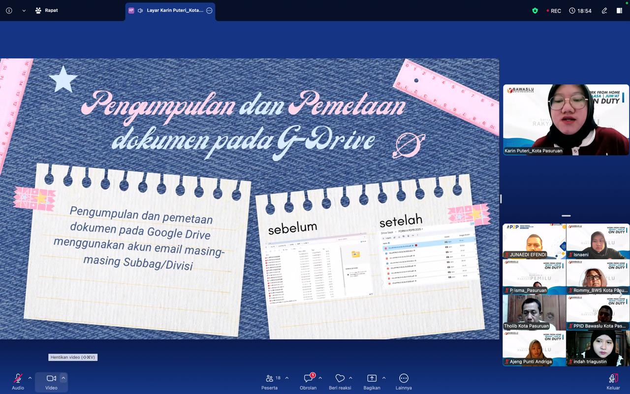Expand the Beri reaksi options chevron
This screenshot has height=394, width=630.
pos(350,378)
